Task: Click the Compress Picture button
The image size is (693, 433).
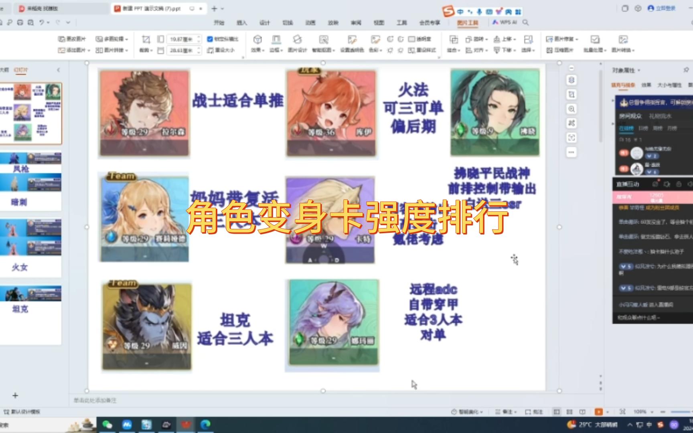Action: tap(560, 51)
